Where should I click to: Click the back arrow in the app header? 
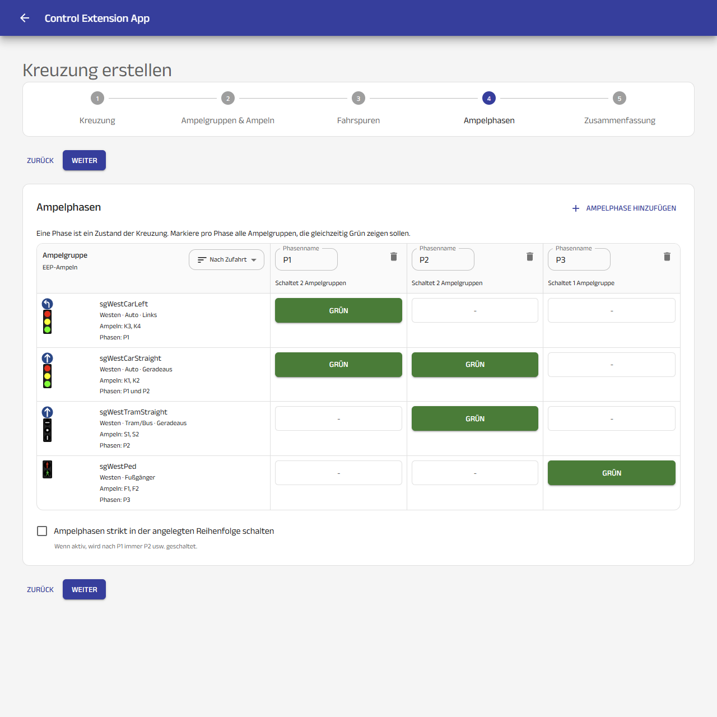pyautogui.click(x=25, y=18)
